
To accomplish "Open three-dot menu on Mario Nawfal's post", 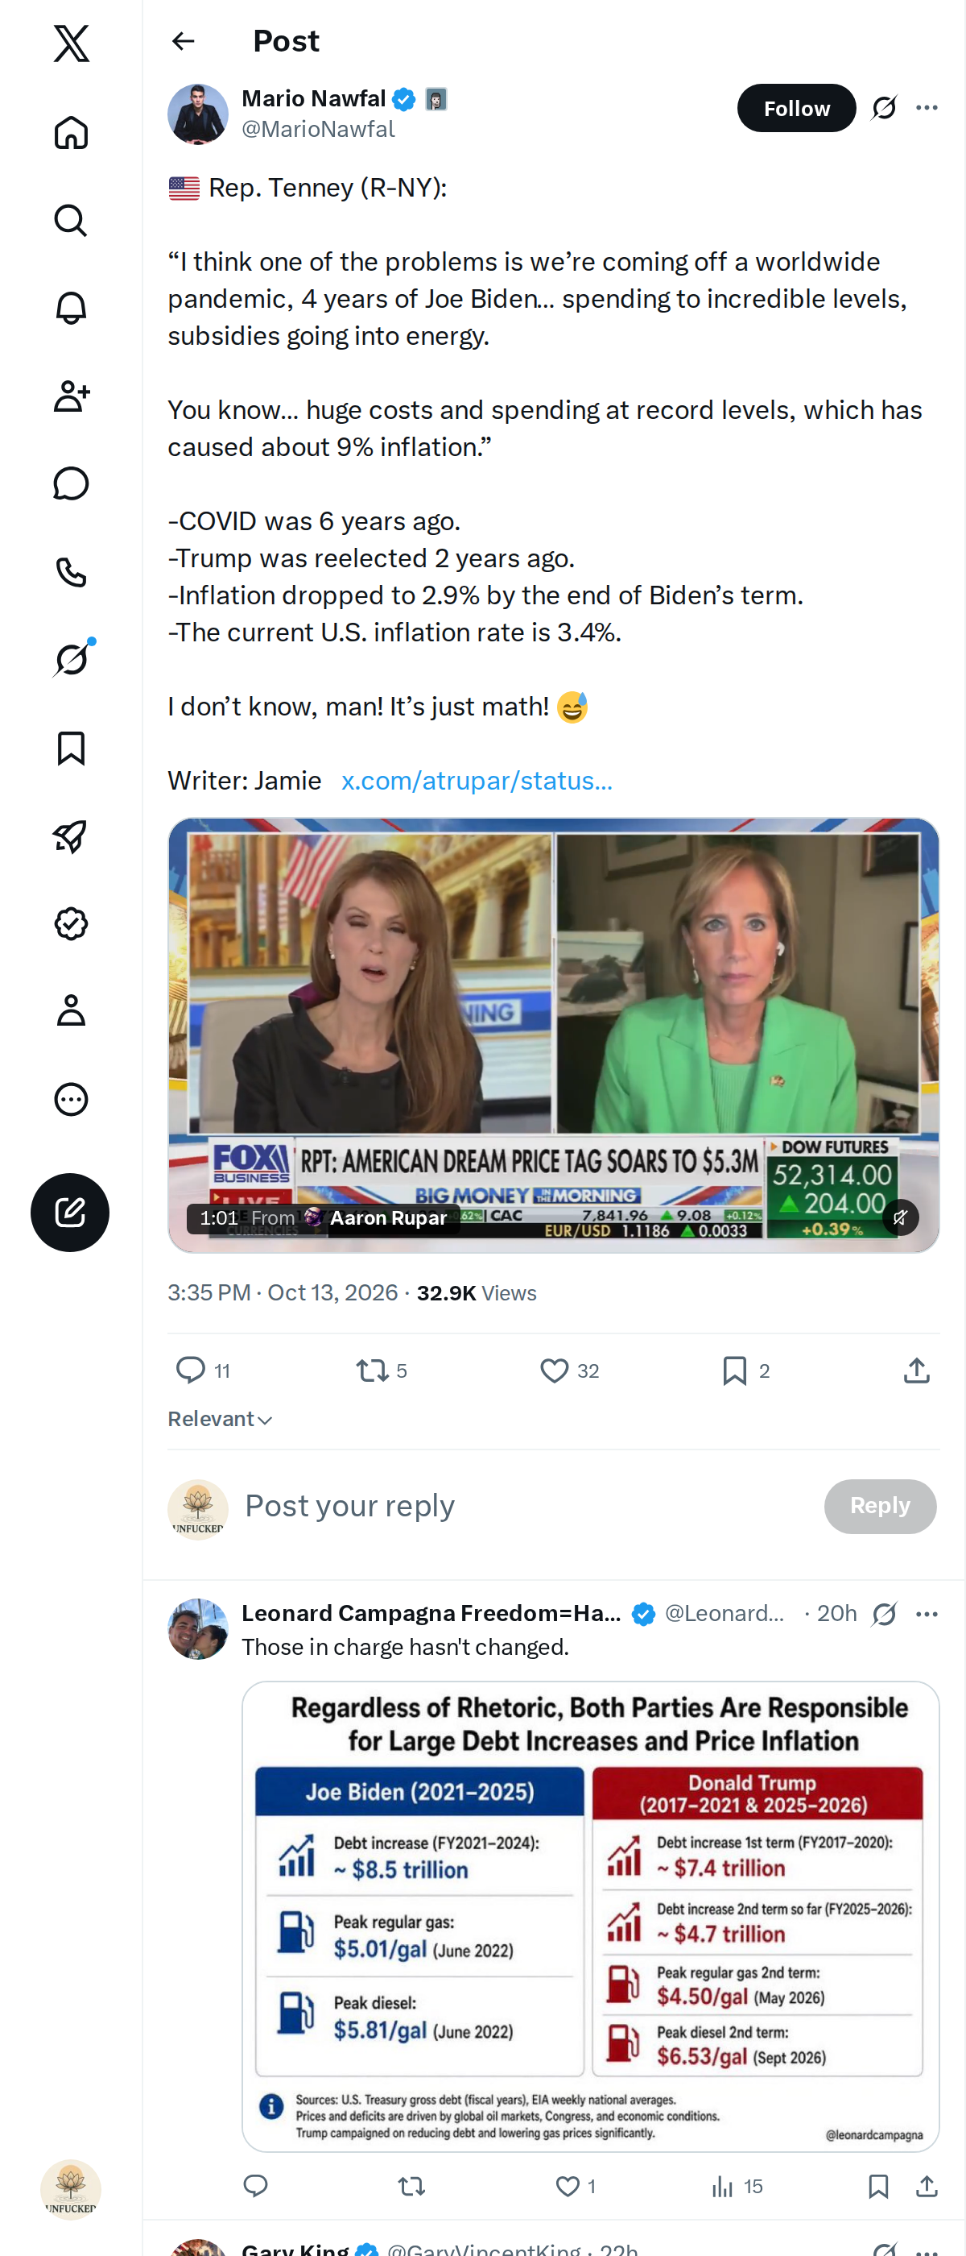I will (927, 108).
